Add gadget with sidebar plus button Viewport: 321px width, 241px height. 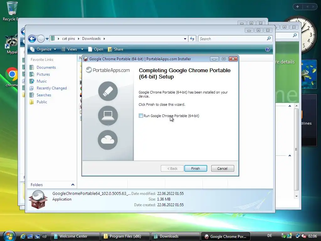[297, 7]
